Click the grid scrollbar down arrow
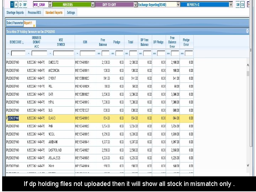 248,165
